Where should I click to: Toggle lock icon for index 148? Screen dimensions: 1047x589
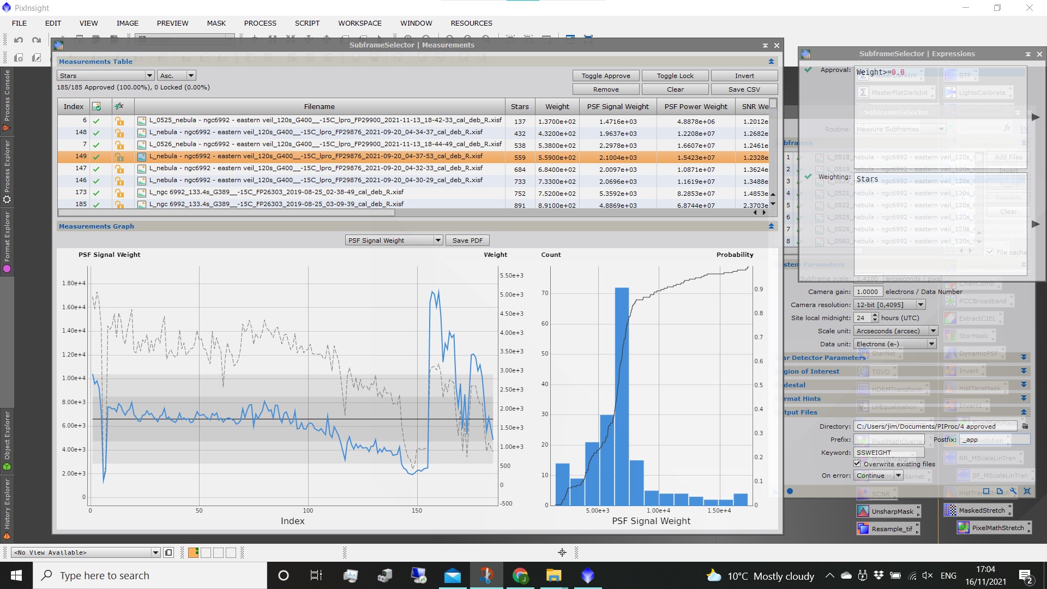point(119,133)
